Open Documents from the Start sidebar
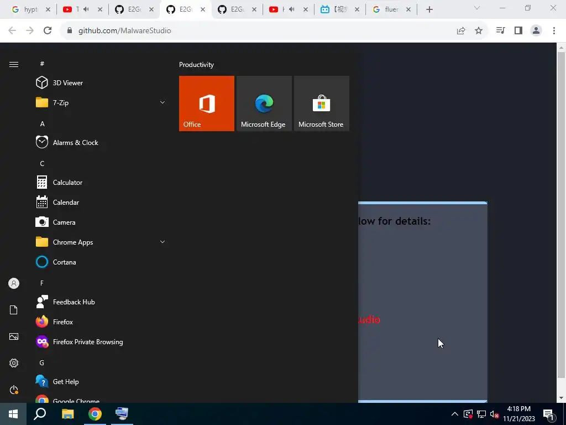The image size is (566, 425). point(14,310)
